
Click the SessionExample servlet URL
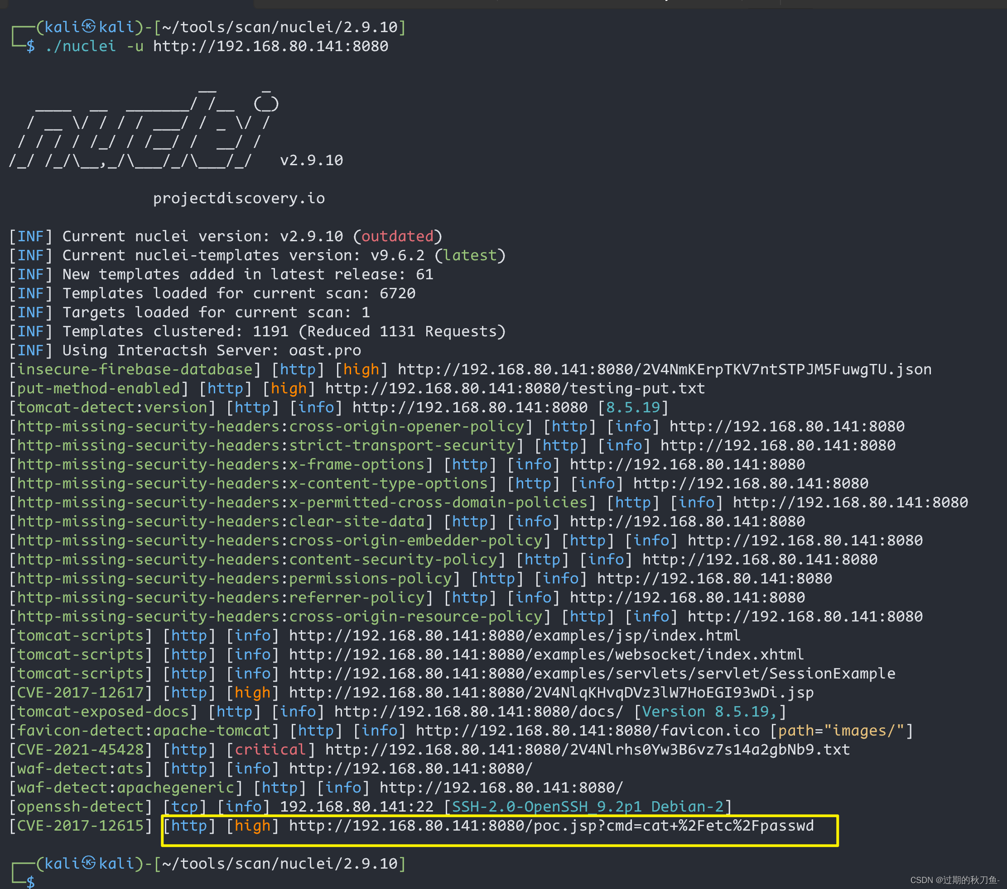592,674
